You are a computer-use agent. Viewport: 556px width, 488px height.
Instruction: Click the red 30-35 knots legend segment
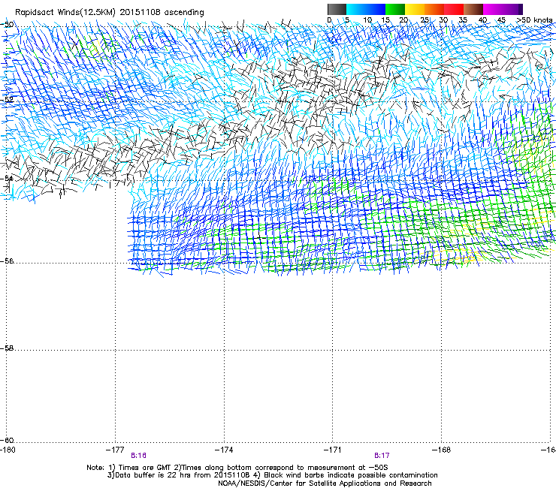coord(454,9)
